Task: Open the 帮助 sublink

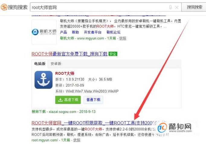Action: click(x=76, y=32)
